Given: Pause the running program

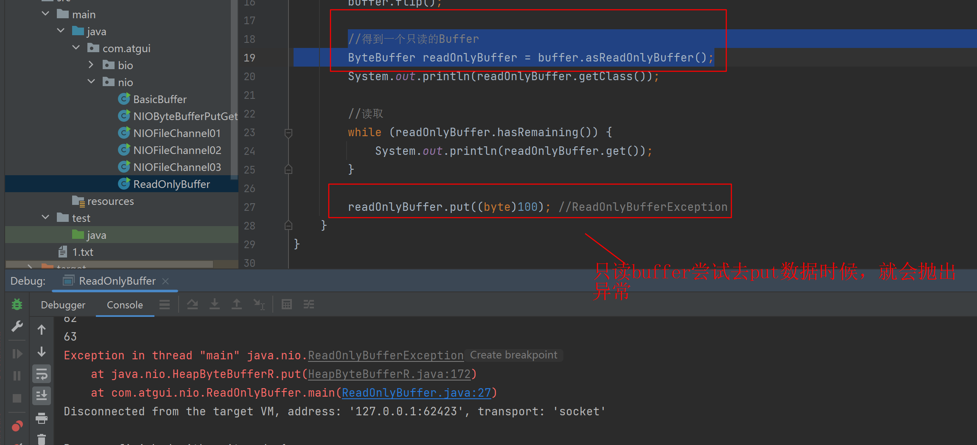Looking at the screenshot, I should coord(17,376).
